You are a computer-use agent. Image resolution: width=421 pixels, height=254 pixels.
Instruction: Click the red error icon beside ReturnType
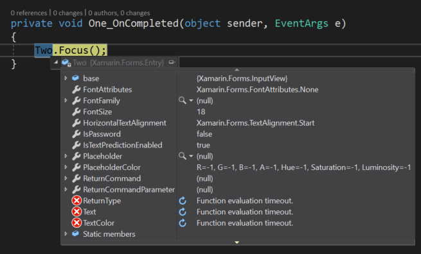76,200
